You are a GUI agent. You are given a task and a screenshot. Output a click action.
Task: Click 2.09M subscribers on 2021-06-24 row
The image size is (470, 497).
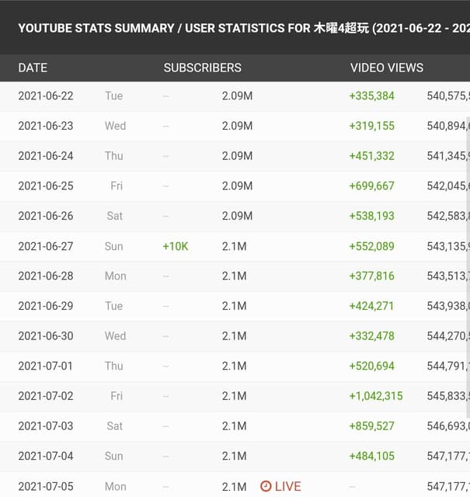click(x=237, y=156)
